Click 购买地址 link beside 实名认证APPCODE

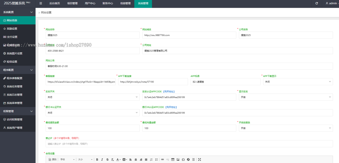tap(169, 91)
